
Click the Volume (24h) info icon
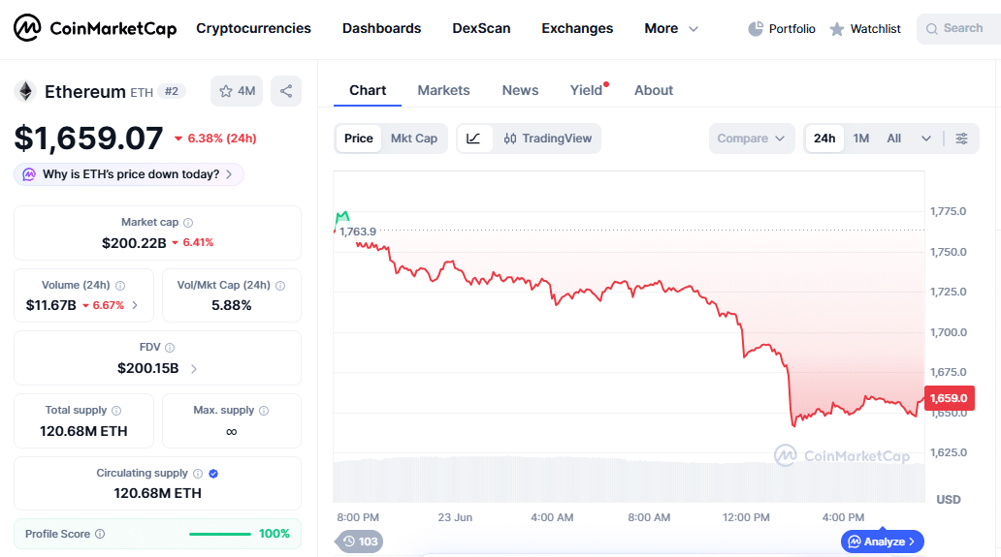[120, 286]
